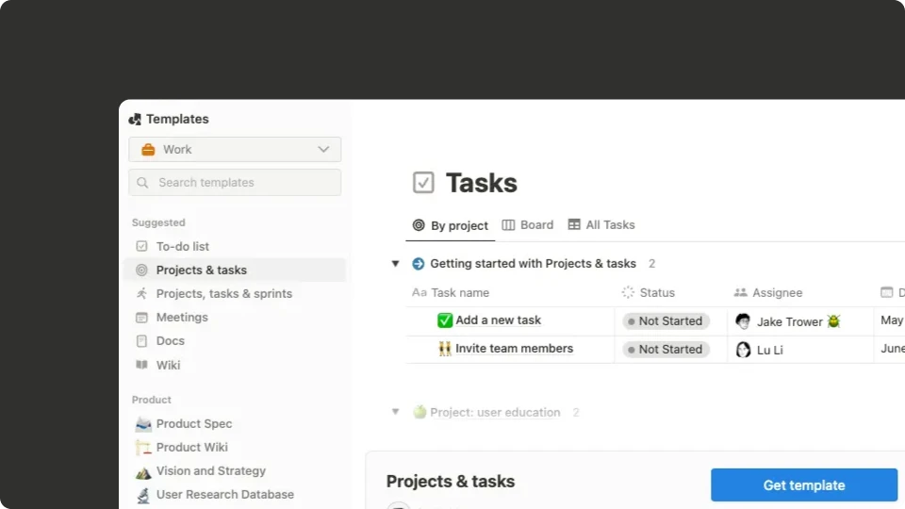
Task: Open Not Started status for Invite team members
Action: pyautogui.click(x=666, y=349)
